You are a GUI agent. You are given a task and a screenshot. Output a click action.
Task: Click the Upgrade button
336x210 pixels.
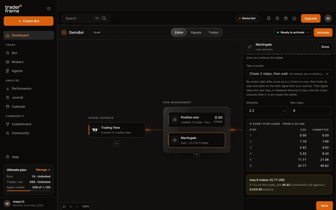coord(311,18)
